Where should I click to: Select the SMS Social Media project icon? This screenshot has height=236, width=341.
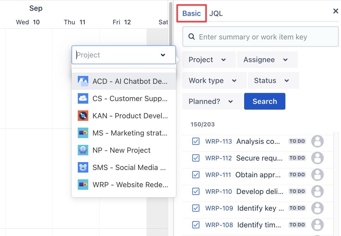click(83, 168)
